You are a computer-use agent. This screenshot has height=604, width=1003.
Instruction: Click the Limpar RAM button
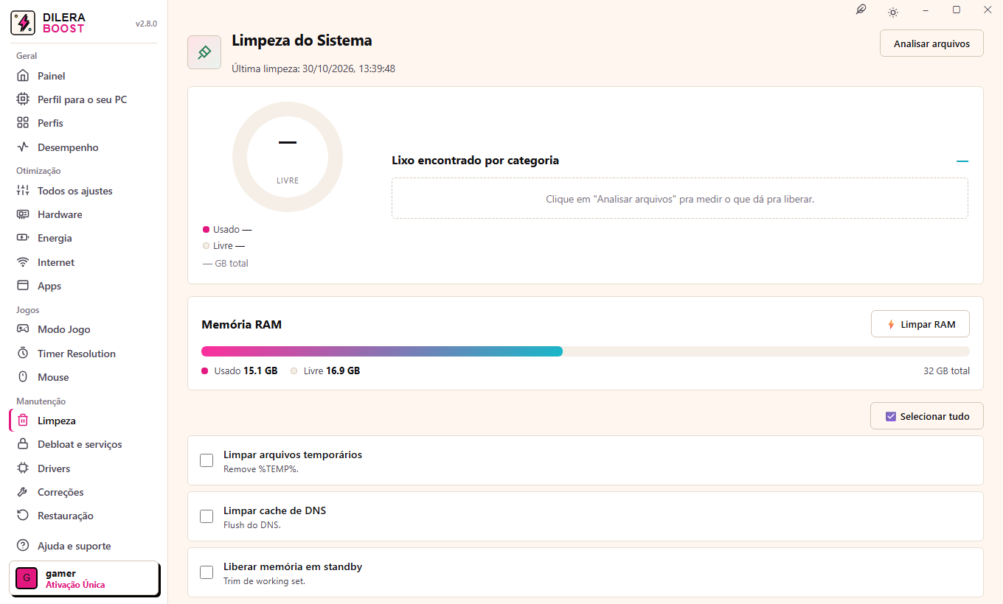pyautogui.click(x=920, y=324)
